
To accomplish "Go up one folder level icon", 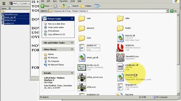I will pyautogui.click(x=63, y=6).
